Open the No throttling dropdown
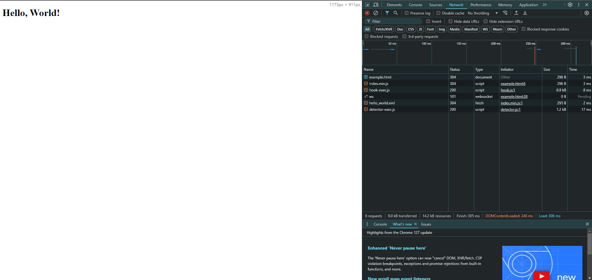Screen dimensions: 592x280 coord(483,13)
